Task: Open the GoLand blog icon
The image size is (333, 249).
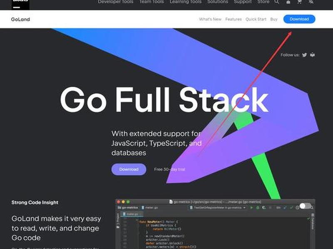Action: (x=313, y=55)
